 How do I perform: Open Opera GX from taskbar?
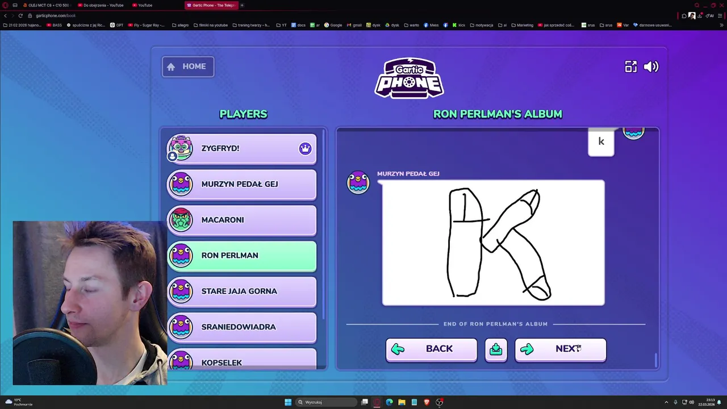click(377, 402)
